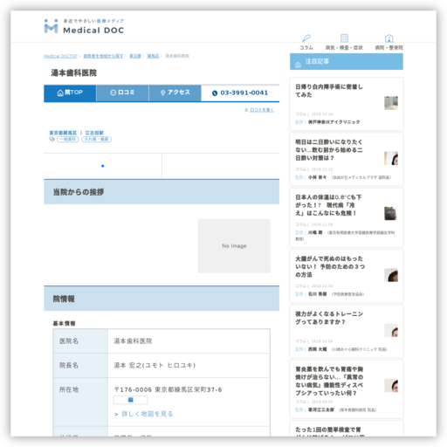Switch to the 口コミ tab
Image resolution: width=447 pixels, height=447 pixels.
[122, 93]
